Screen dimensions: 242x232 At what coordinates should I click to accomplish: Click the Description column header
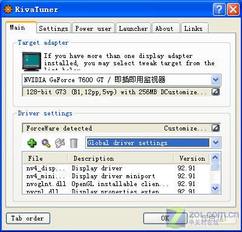[x=120, y=159]
